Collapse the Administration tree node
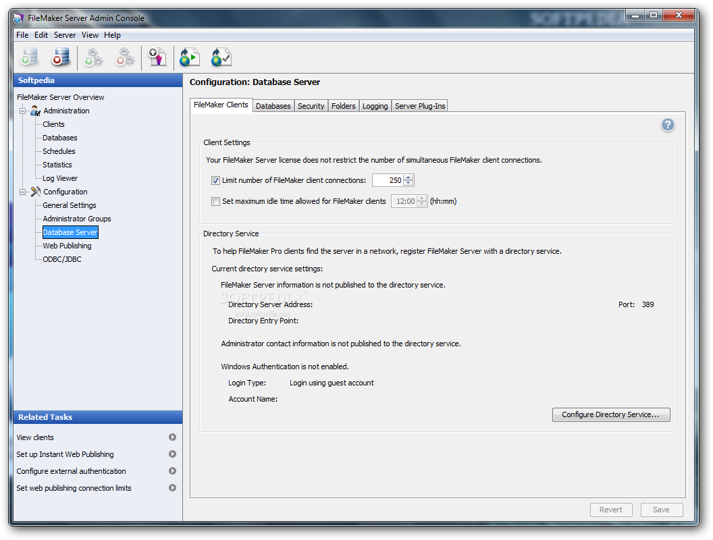 click(x=22, y=111)
